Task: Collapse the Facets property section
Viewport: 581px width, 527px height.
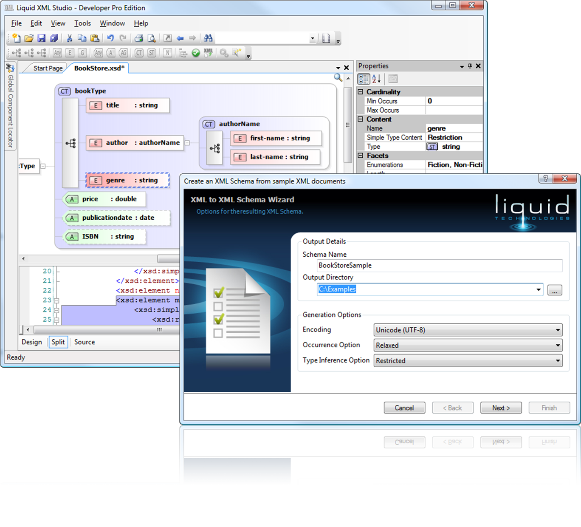Action: coord(361,156)
